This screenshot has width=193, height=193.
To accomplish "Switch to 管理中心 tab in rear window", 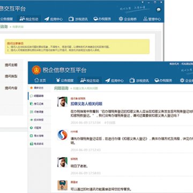I will click(152, 19).
